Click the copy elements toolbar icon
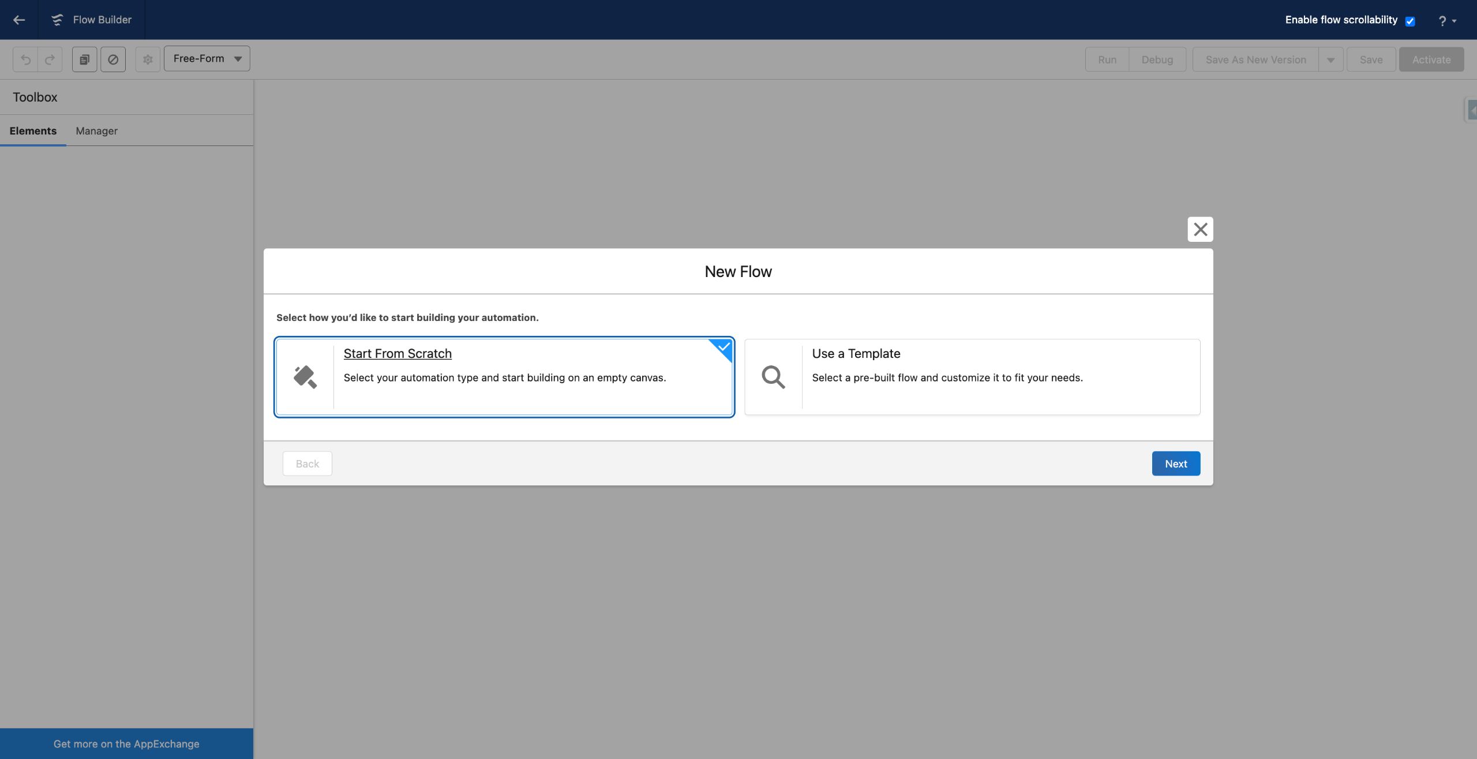This screenshot has width=1477, height=759. tap(84, 59)
